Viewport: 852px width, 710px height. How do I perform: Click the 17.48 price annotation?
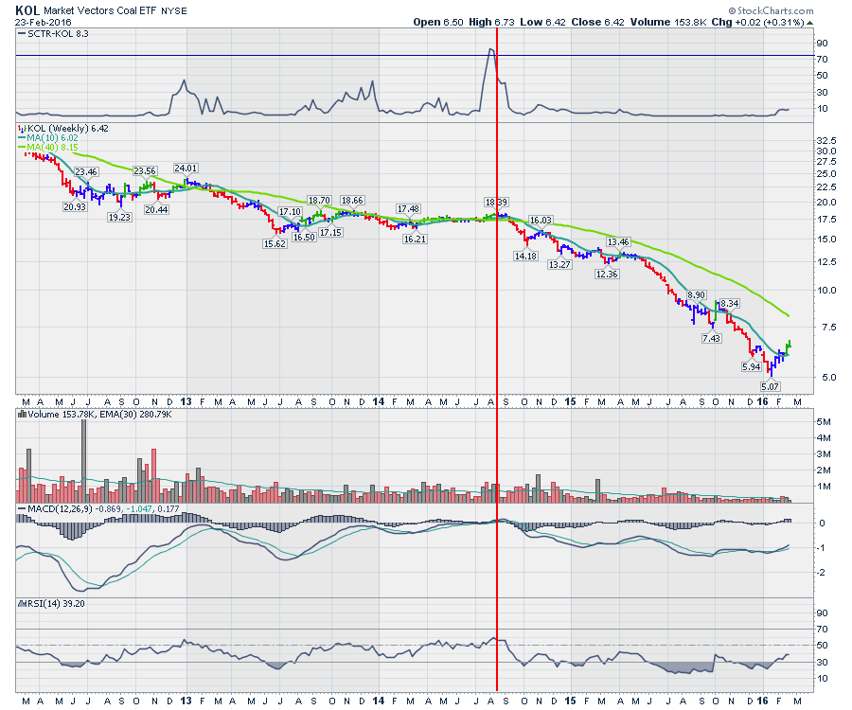pos(408,208)
